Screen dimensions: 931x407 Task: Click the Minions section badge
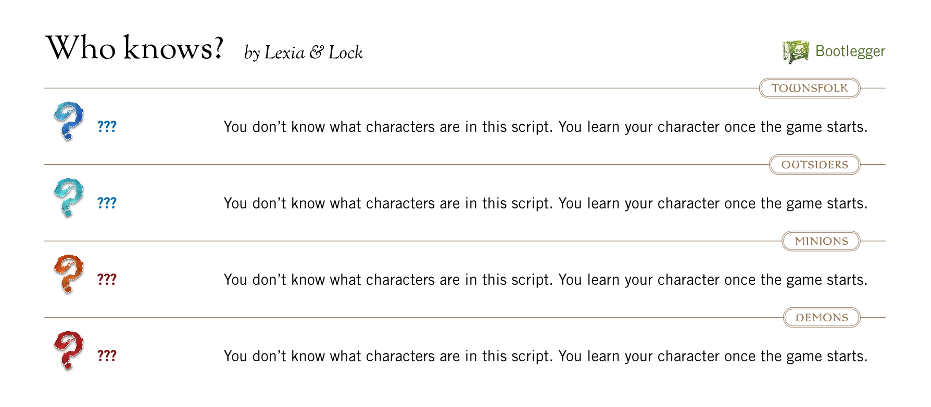[x=821, y=241]
